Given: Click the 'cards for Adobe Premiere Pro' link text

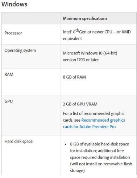Looking at the screenshot, I should 90,127.
